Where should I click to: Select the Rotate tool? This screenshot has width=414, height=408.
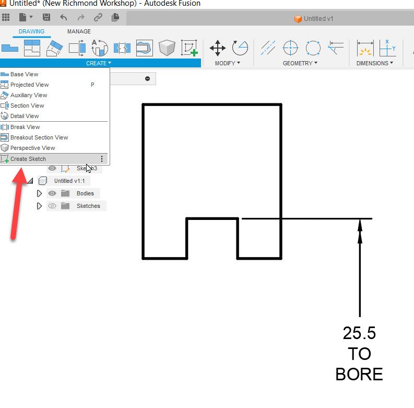[x=240, y=48]
